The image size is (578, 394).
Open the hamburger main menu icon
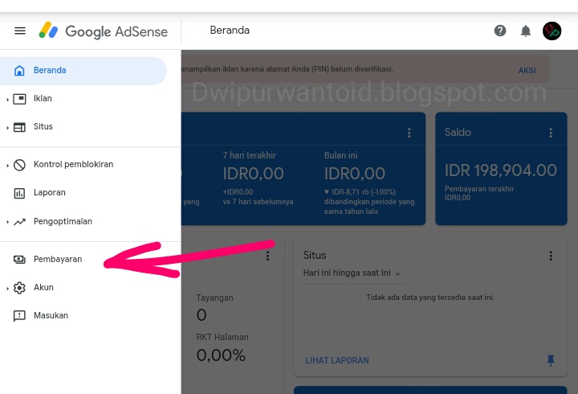(x=20, y=31)
